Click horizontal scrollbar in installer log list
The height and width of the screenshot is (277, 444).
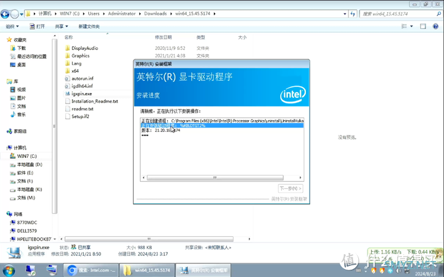[x=215, y=177]
